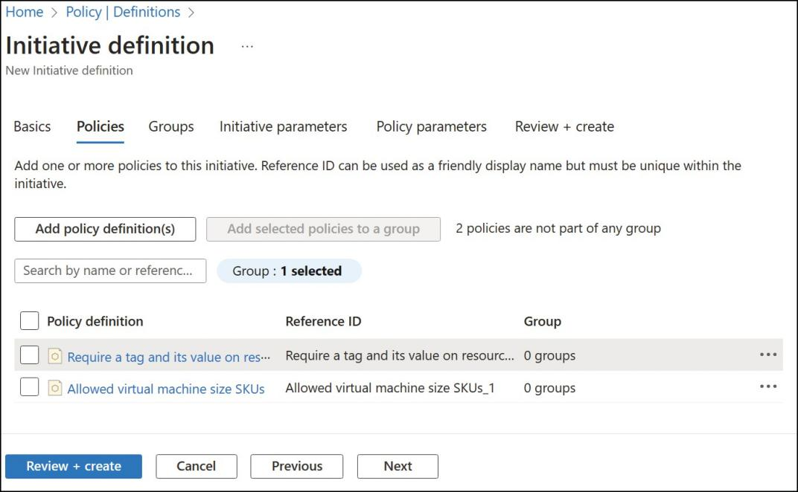Open the Policy parameters tab
Image resolution: width=798 pixels, height=492 pixels.
tap(432, 126)
